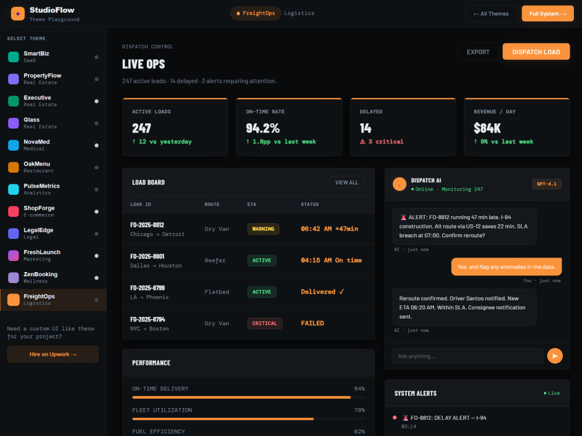Select the NovaMed blue theme icon

(x=13, y=145)
